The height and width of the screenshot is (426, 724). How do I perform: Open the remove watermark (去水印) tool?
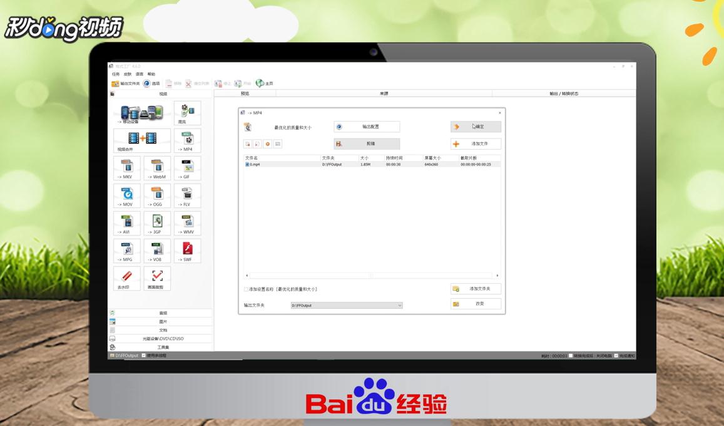[x=127, y=279]
